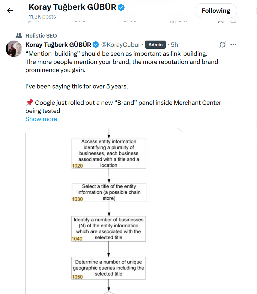Click the author name in post
The image size is (257, 294).
[x=58, y=45]
